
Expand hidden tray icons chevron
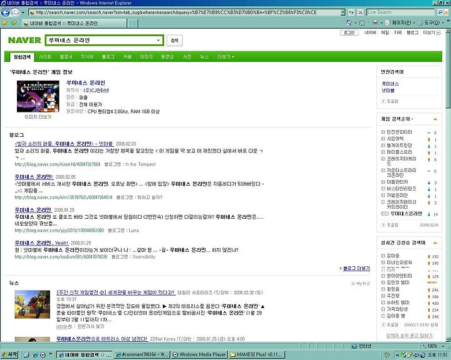tap(397, 355)
